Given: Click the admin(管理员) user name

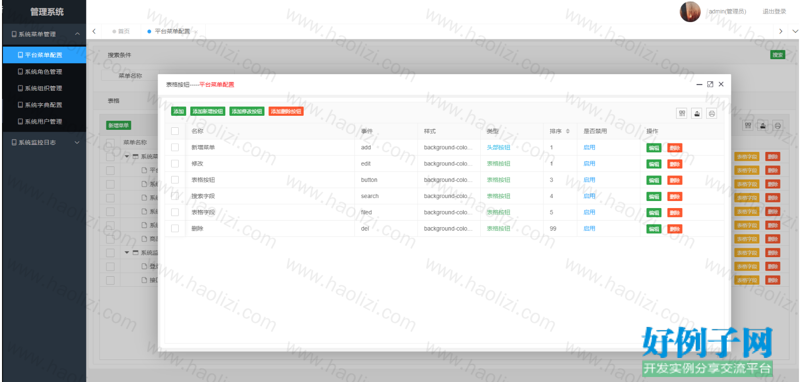Looking at the screenshot, I should click(727, 12).
